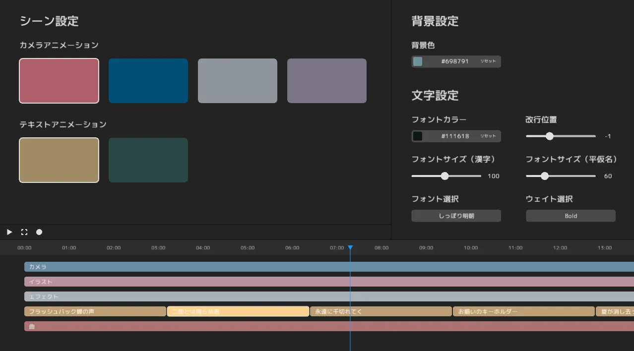Screen dimensions: 634x351
Task: Click the kanji font size slider handle
Action: pyautogui.click(x=444, y=176)
